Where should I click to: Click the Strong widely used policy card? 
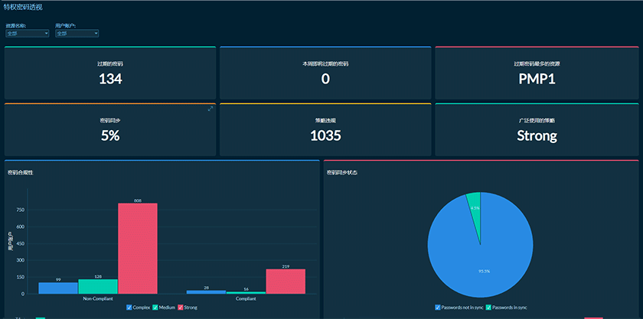[x=537, y=129]
